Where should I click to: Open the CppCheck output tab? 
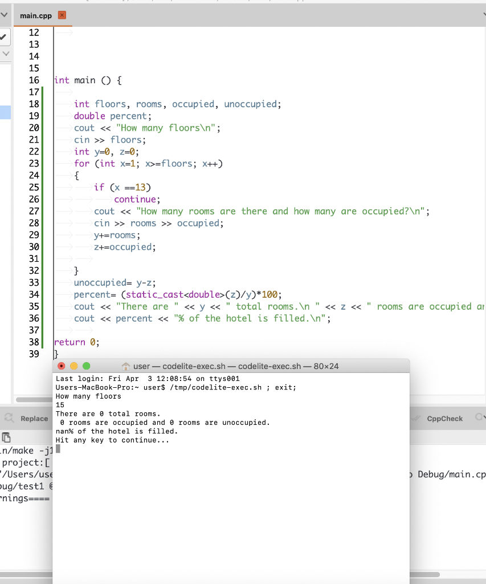click(x=444, y=418)
